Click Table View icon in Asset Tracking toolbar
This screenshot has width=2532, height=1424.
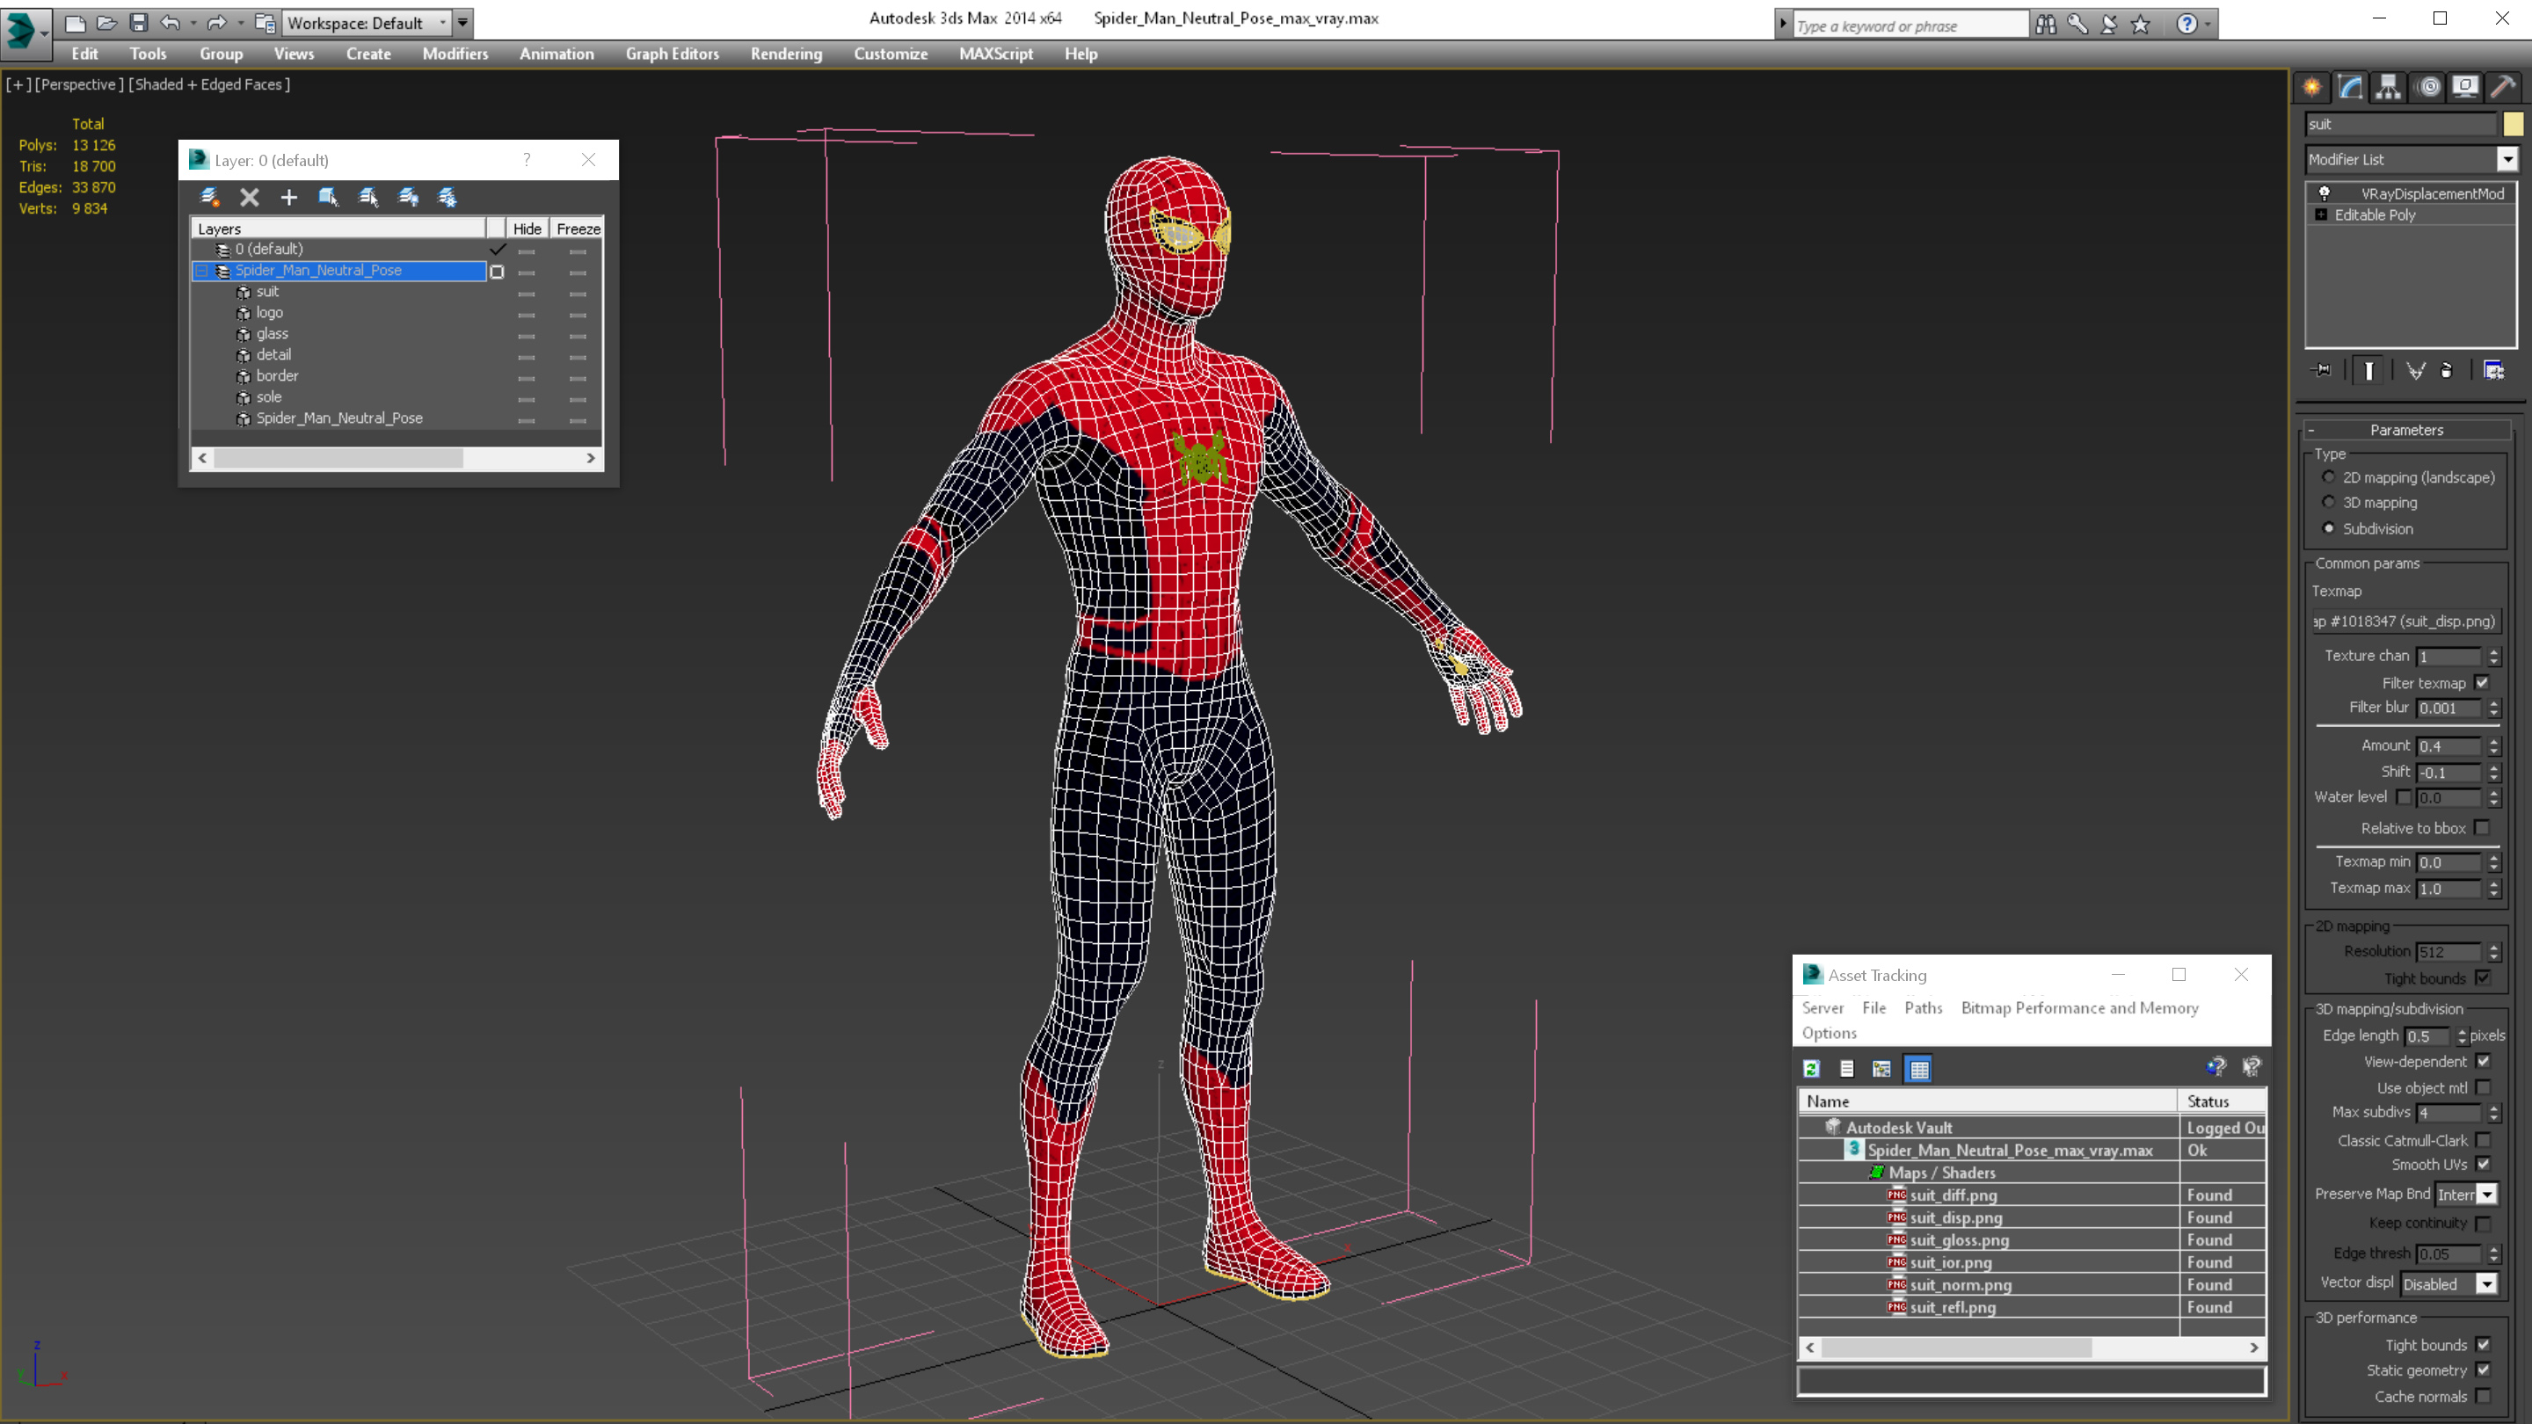pos(1918,1068)
